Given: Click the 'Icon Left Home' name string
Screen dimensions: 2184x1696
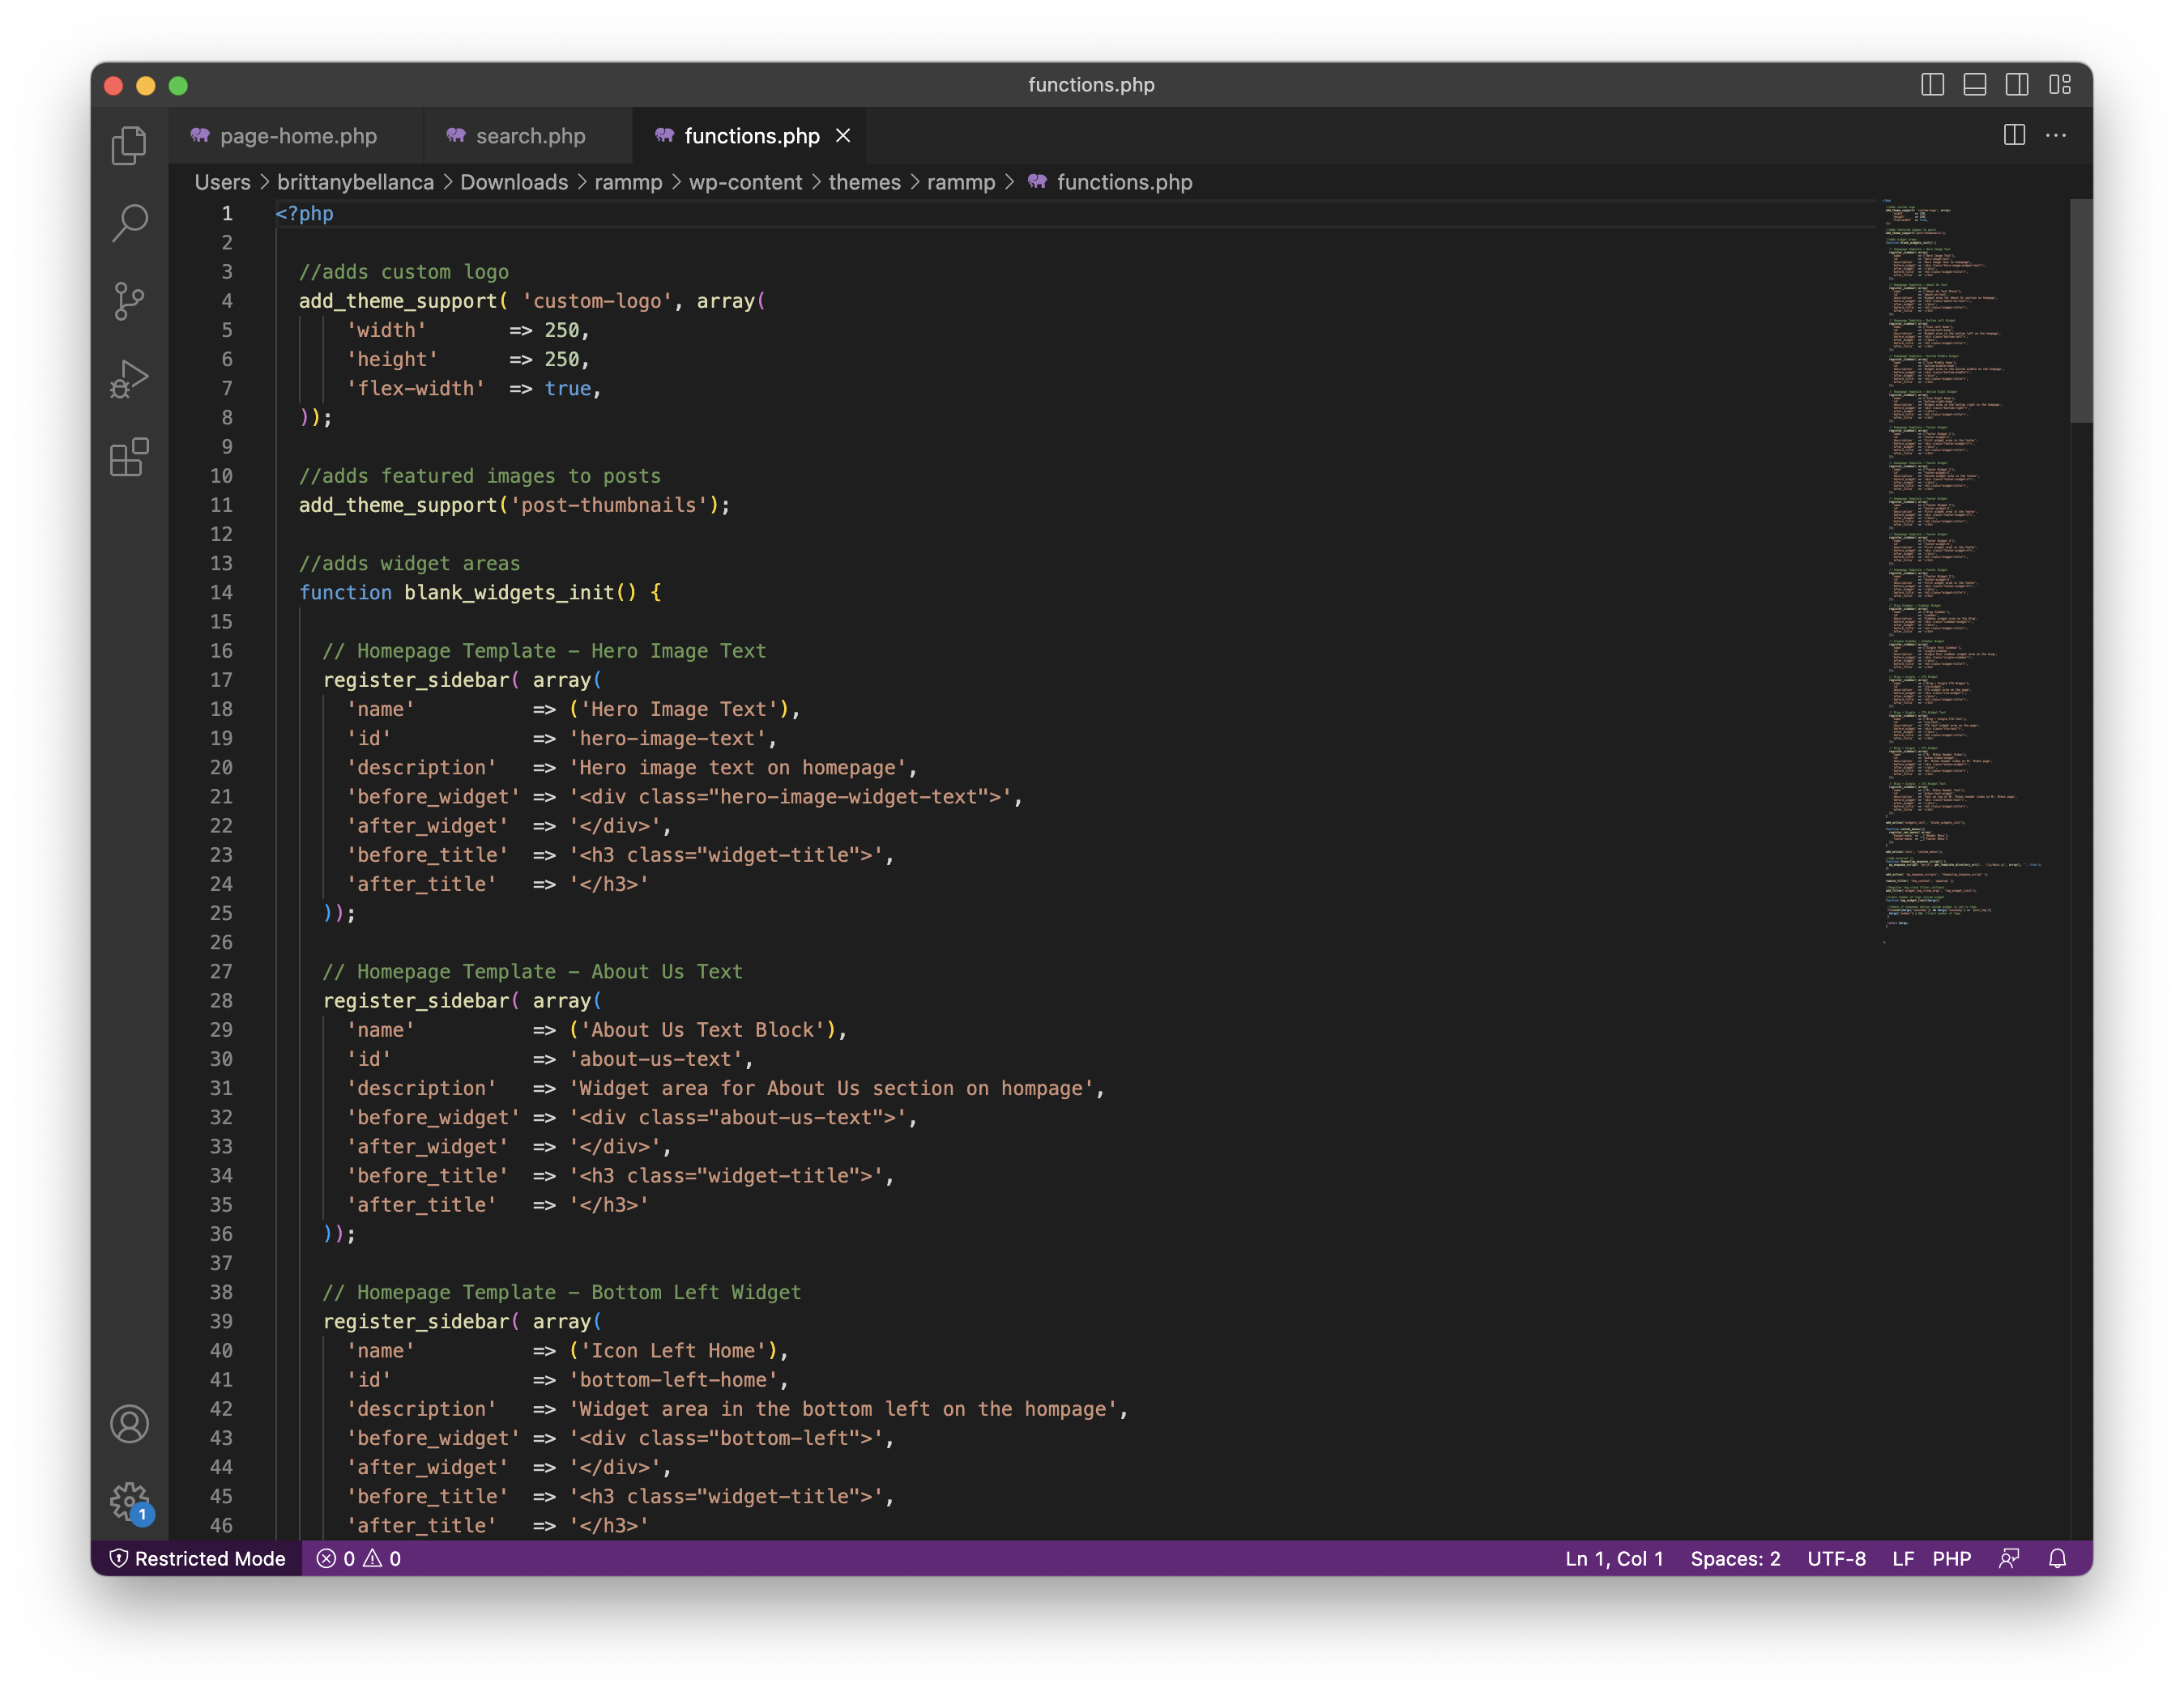Looking at the screenshot, I should [674, 1350].
